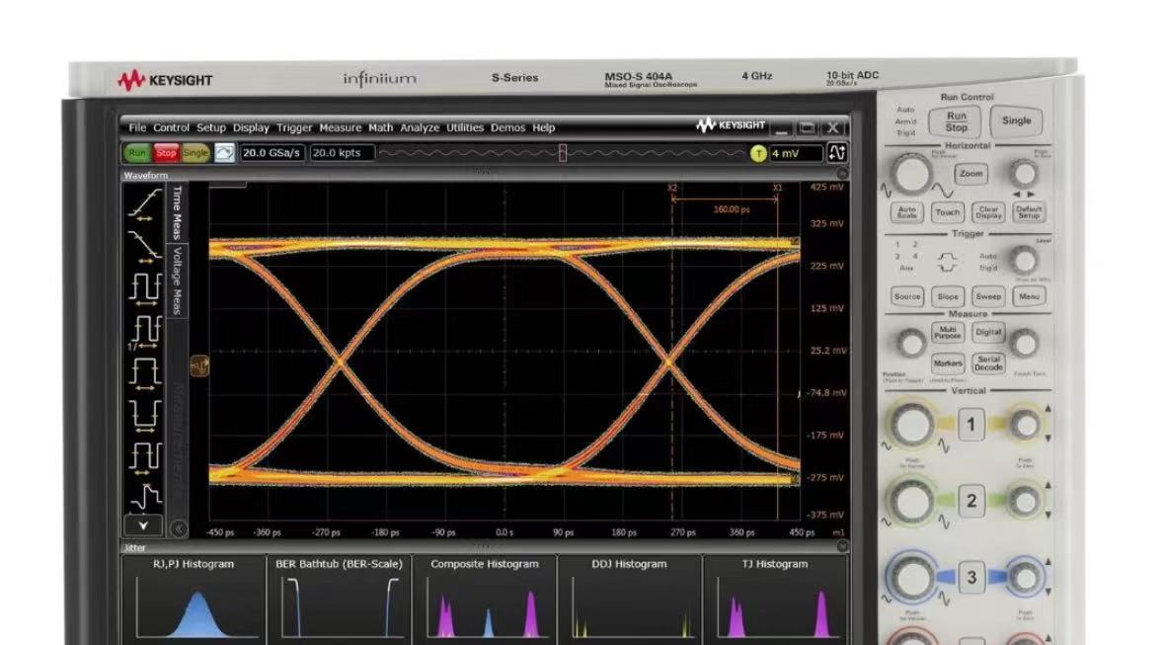Select the X1 marker label
The height and width of the screenshot is (645, 1164).
[x=777, y=188]
